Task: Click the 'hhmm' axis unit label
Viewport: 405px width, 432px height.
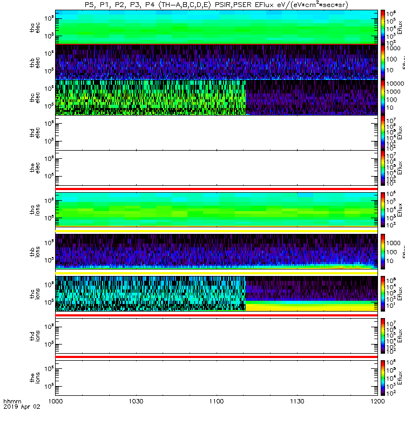Action: coord(12,401)
